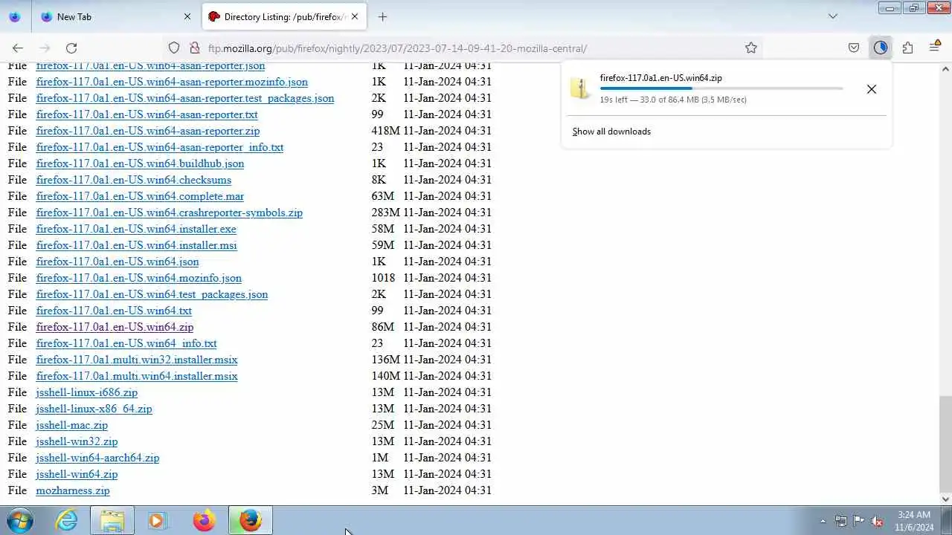Open jsshell-mac.zip link

click(x=72, y=425)
